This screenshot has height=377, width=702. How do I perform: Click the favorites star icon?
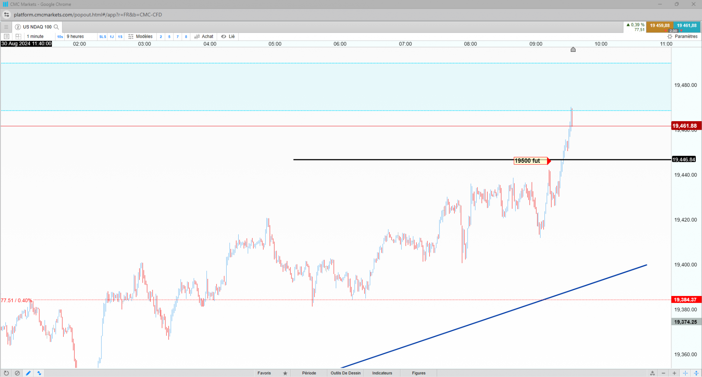point(285,373)
